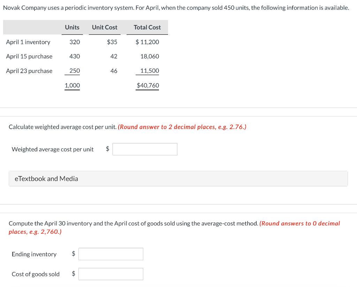This screenshot has height=287, width=357.
Task: Click the Novak Company problem statement
Action: pyautogui.click(x=176, y=8)
